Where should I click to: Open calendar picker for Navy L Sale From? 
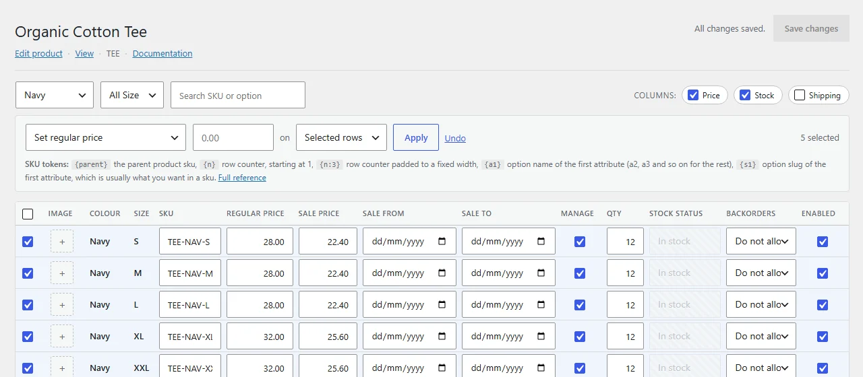tap(442, 305)
